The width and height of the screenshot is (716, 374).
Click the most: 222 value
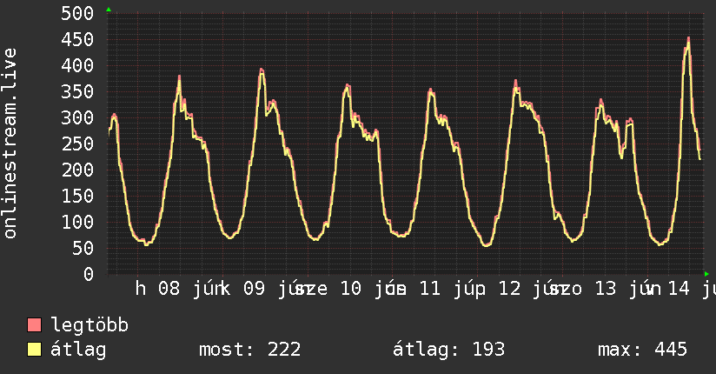pyautogui.click(x=249, y=350)
